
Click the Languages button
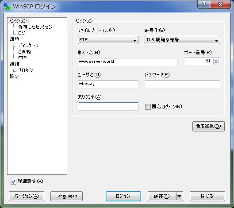66,196
